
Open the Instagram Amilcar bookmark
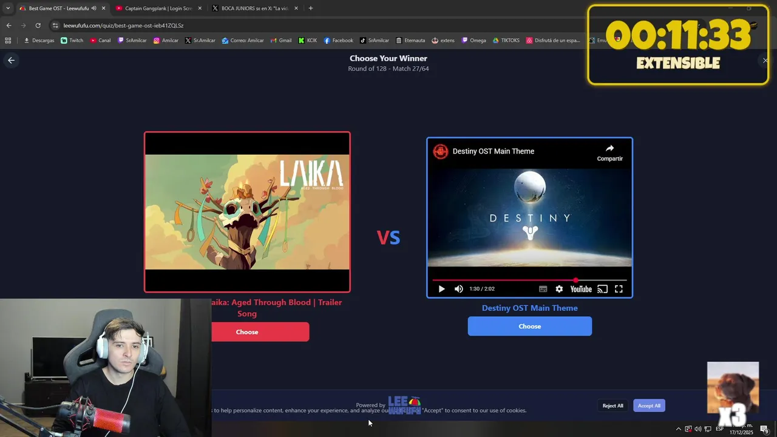click(x=166, y=41)
